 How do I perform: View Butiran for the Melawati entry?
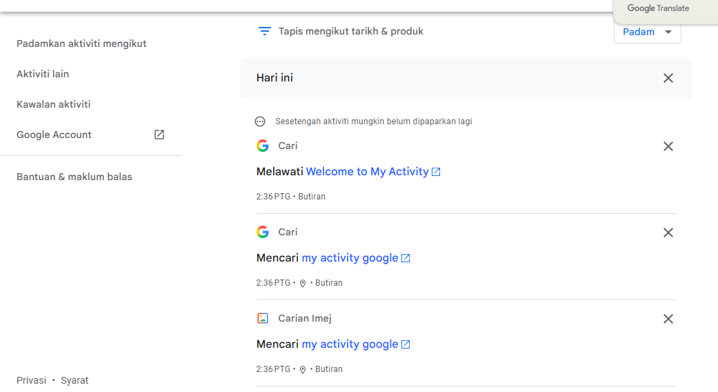[x=312, y=197]
